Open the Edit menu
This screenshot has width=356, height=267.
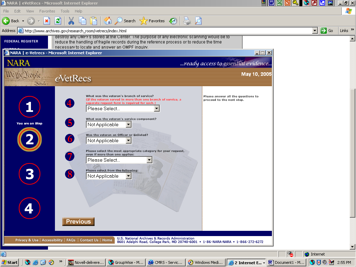point(17,11)
